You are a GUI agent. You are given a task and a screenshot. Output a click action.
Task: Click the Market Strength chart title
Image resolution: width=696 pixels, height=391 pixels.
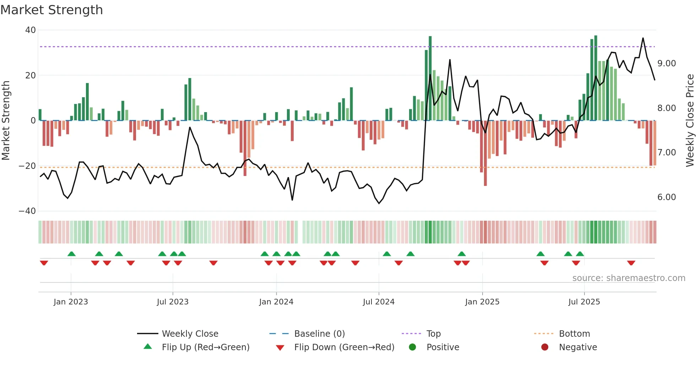pos(52,10)
